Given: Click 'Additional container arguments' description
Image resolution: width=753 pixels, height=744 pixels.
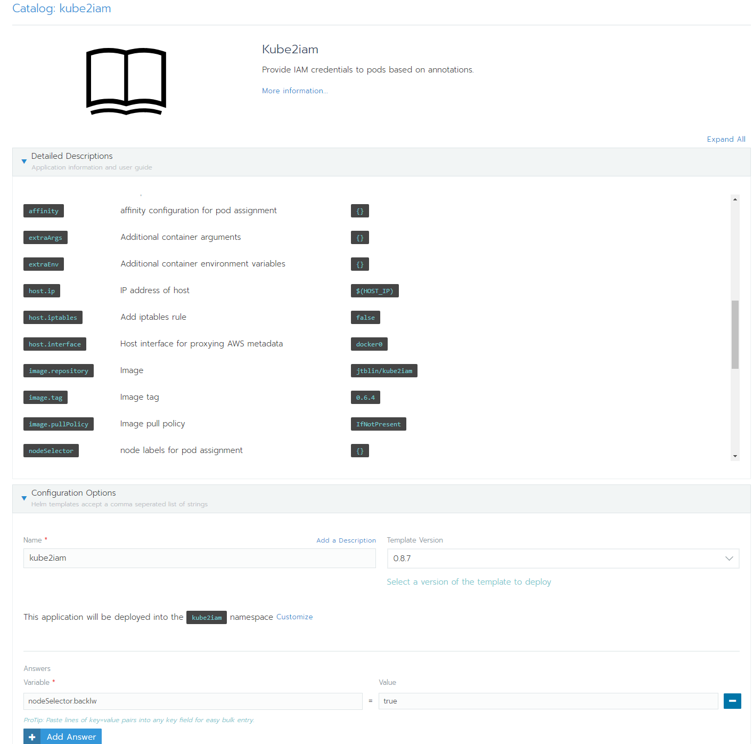Looking at the screenshot, I should click(181, 237).
